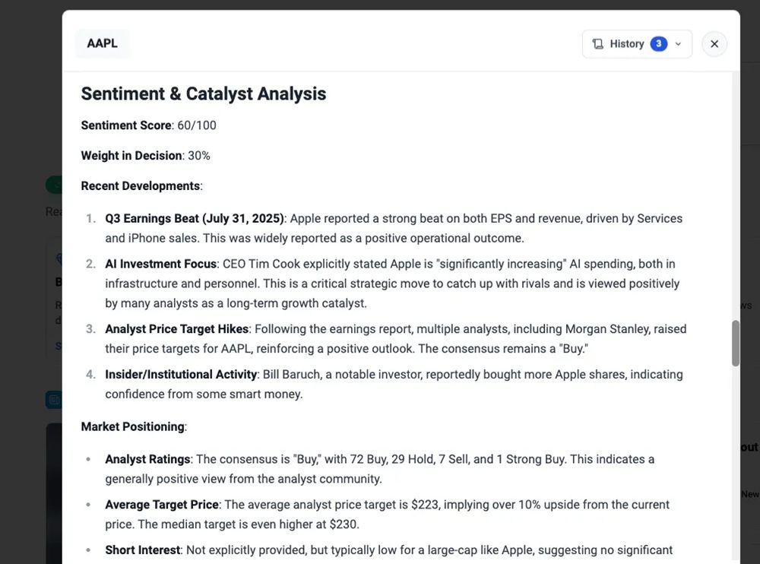Viewport: 760px width, 564px height.
Task: Click the Sentiment & Catalyst Analysis heading
Action: pyautogui.click(x=204, y=93)
